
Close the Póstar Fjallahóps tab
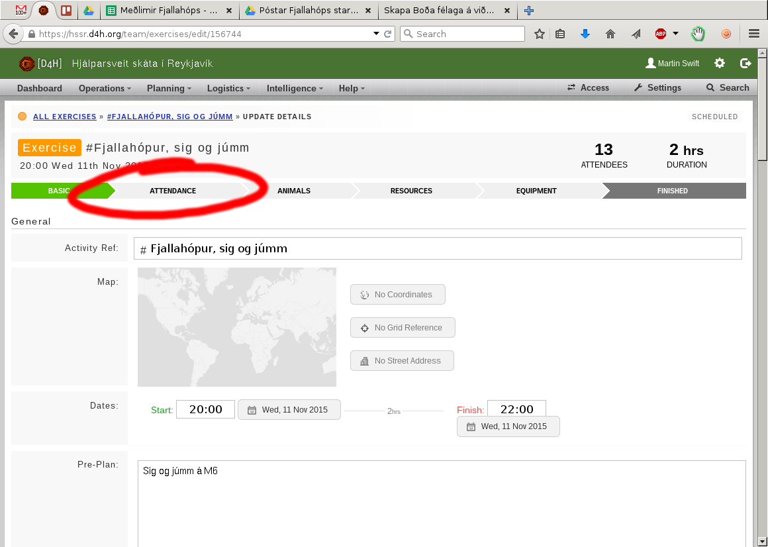(x=368, y=11)
